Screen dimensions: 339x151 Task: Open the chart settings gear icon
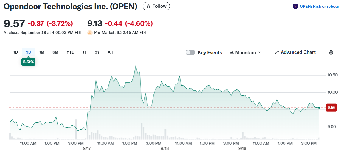[x=331, y=52]
